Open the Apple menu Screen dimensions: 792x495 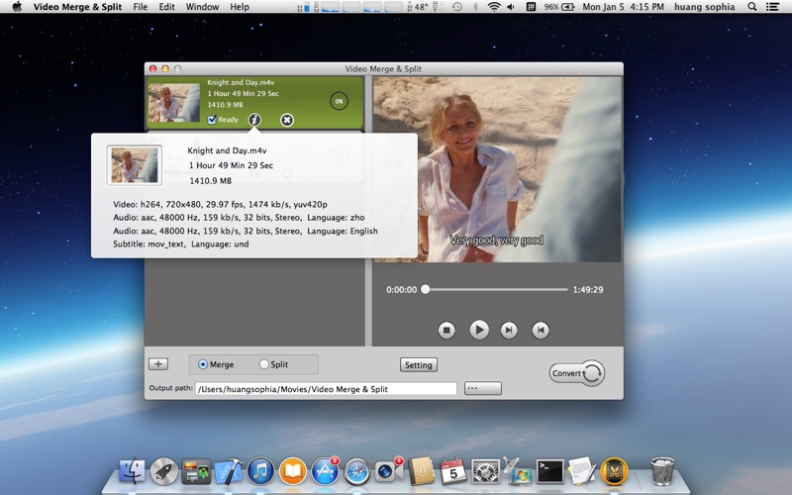[x=17, y=7]
